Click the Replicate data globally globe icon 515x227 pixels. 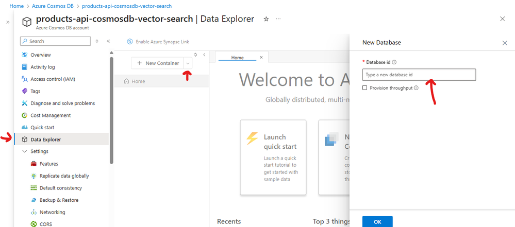pyautogui.click(x=34, y=176)
